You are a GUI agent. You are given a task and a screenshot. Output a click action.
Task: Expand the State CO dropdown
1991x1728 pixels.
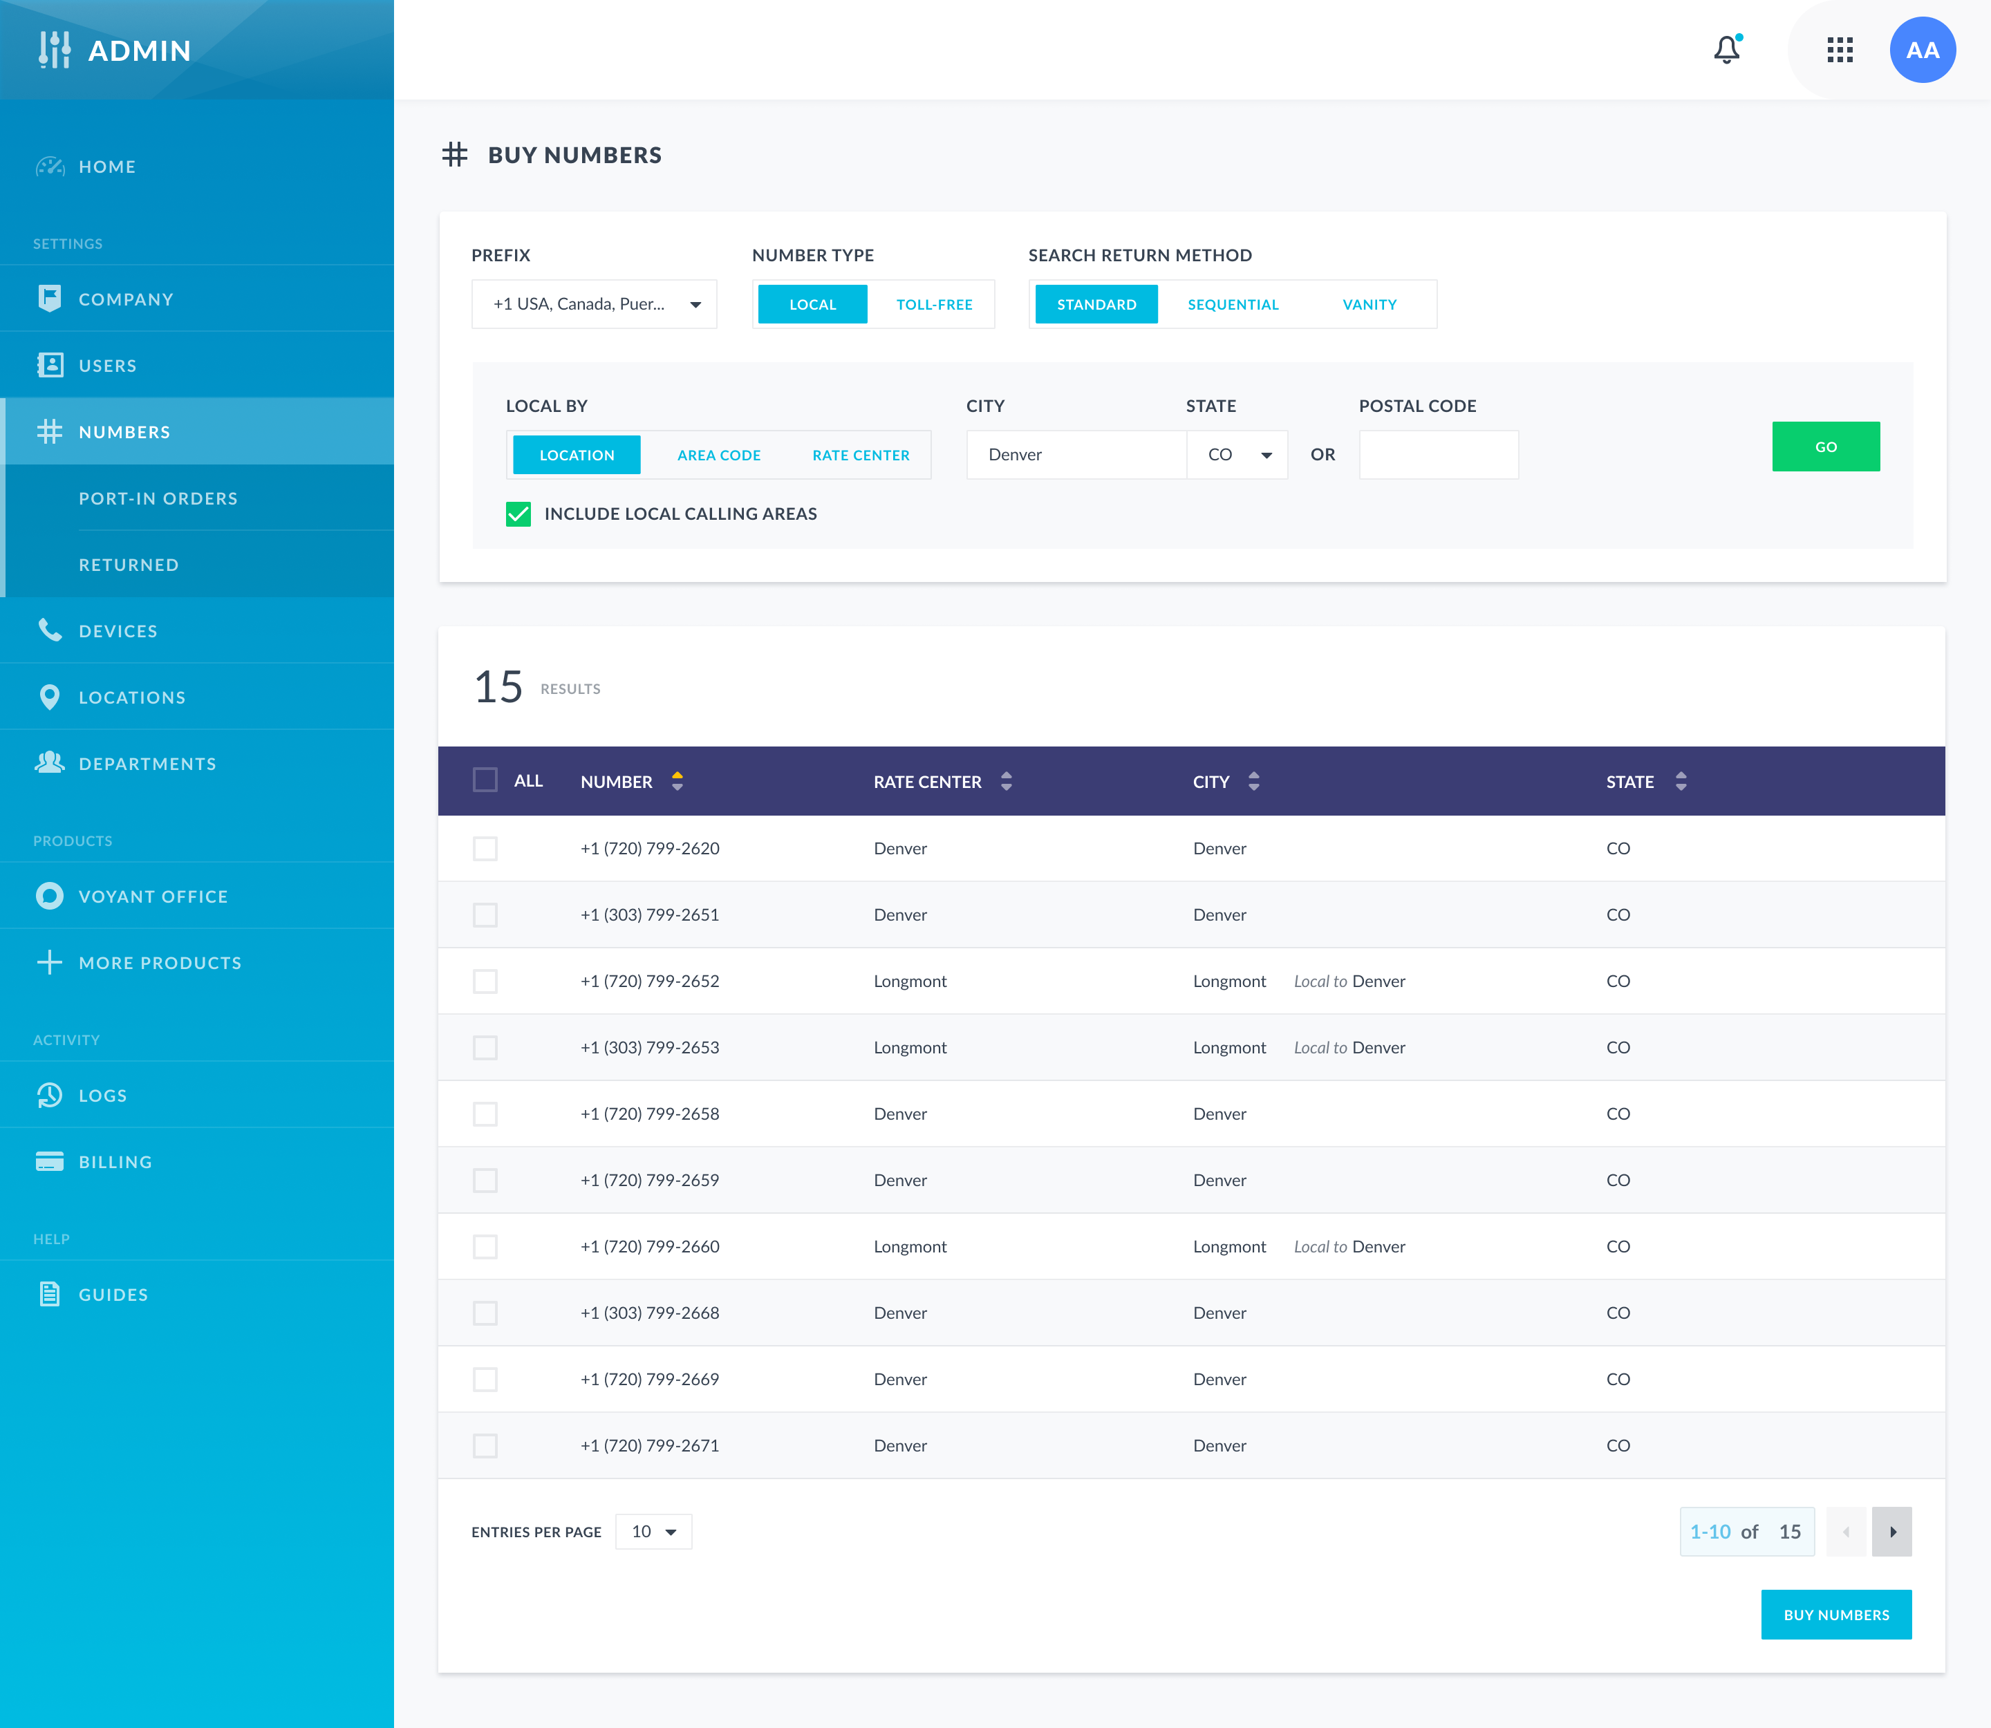(1239, 455)
